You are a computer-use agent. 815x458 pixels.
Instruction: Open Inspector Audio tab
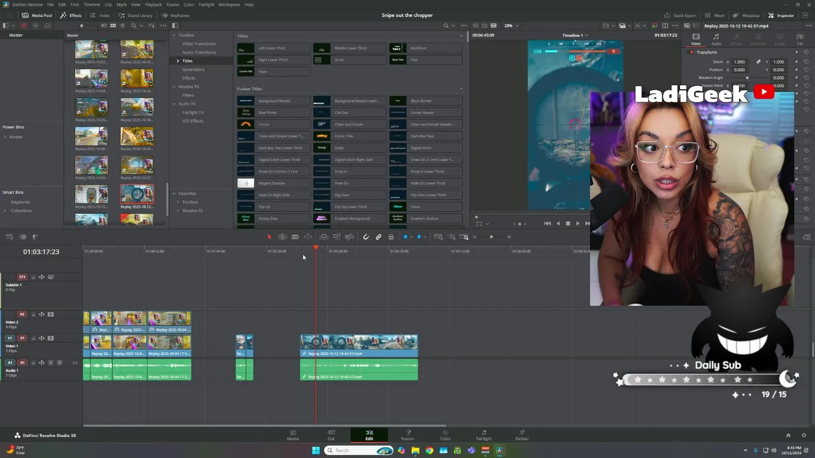[716, 39]
